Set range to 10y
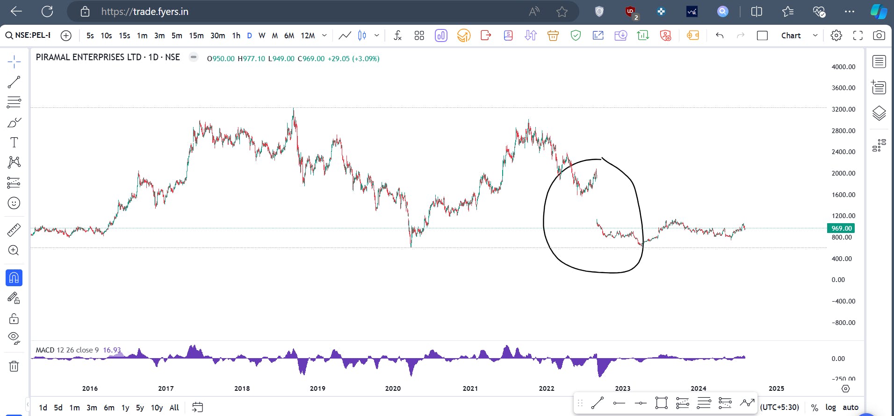894x416 pixels. 157,408
